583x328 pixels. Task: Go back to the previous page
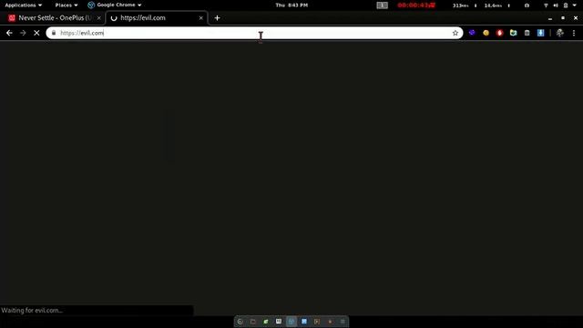(9, 33)
